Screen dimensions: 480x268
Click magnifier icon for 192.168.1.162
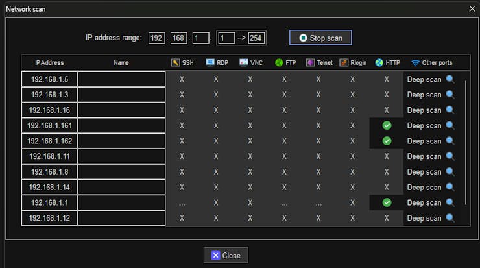450,141
